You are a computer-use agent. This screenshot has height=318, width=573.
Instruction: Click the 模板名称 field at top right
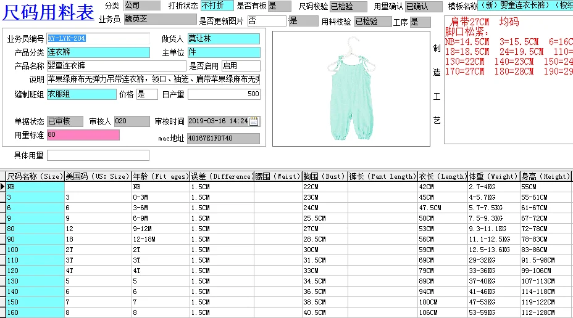(525, 6)
